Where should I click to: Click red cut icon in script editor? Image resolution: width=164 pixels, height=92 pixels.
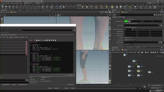point(35,40)
